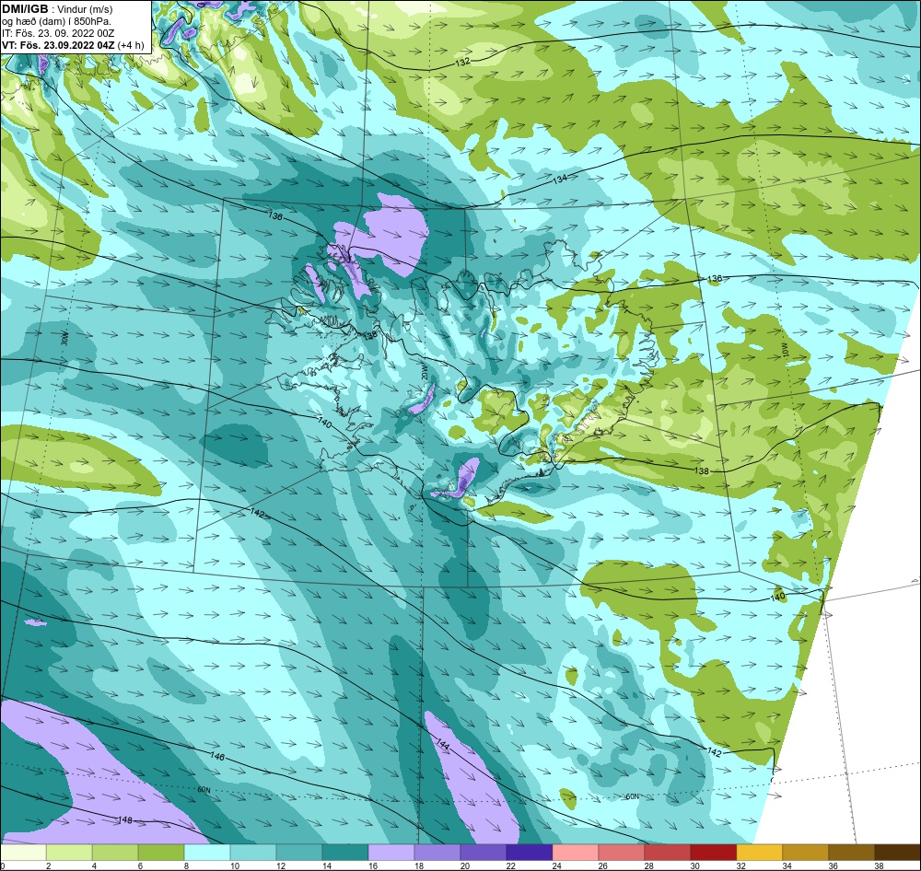Click the pale cream 0–2 m/s legend swatch
Screen dimensions: 921x871
click(x=24, y=853)
